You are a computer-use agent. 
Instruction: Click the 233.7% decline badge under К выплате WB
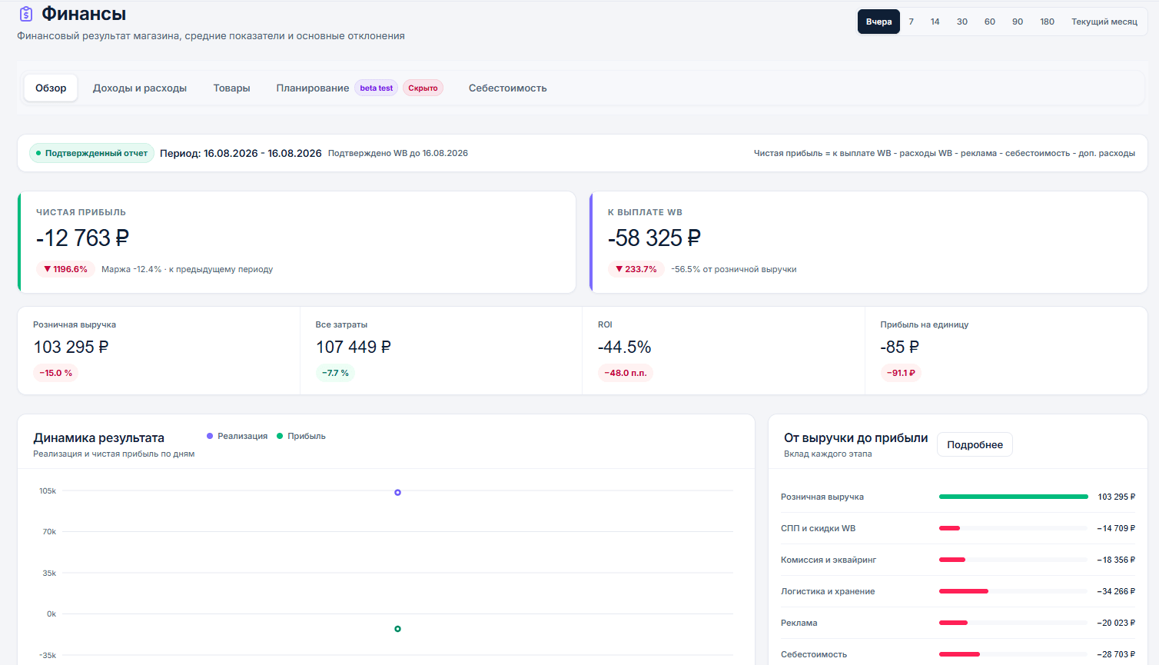tap(636, 269)
